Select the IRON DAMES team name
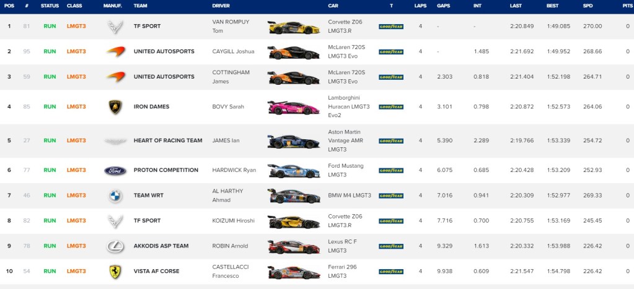Viewport: 634px width, 289px height. pos(151,107)
